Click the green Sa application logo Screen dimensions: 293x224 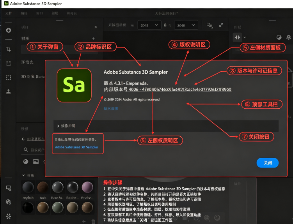click(x=74, y=85)
